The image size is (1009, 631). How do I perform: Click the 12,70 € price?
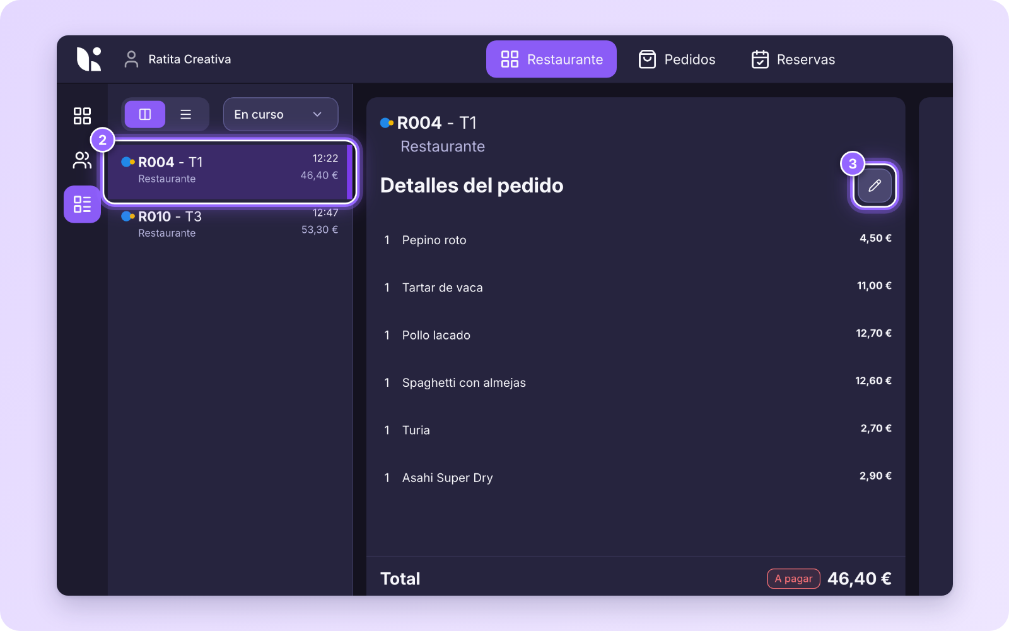(873, 333)
